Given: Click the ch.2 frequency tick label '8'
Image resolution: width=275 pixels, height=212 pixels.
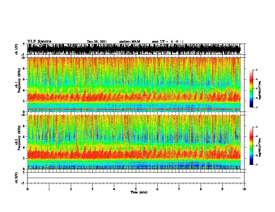Looking at the screenshot, I should (24, 126).
